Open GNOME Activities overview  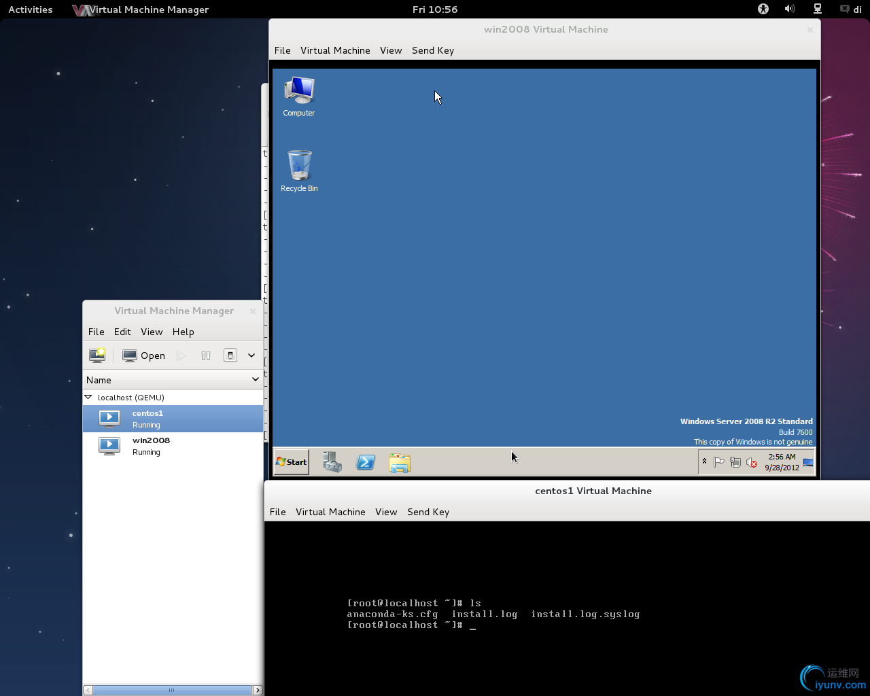point(30,10)
